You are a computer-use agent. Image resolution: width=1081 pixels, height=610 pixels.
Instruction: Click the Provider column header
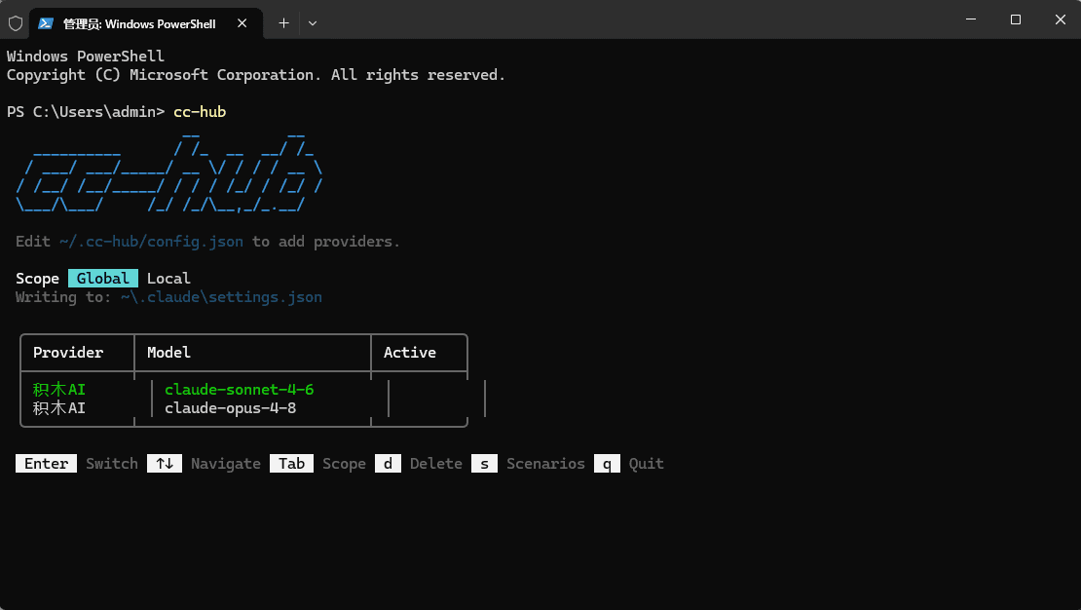(68, 353)
